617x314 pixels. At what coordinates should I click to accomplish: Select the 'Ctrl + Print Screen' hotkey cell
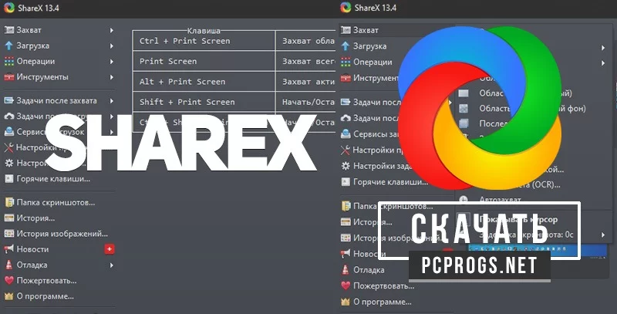204,41
